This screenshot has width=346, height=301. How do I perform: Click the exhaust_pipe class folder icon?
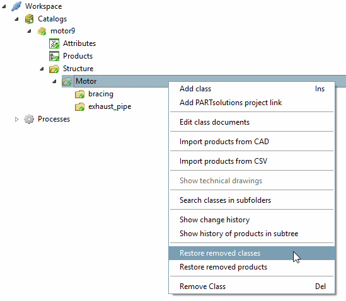79,106
